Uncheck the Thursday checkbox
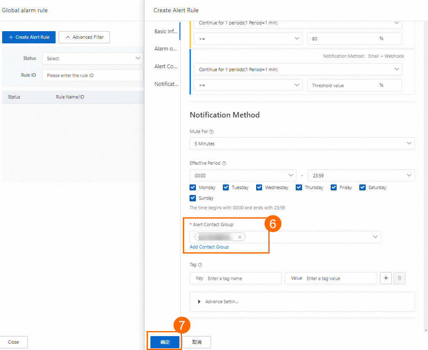The height and width of the screenshot is (350, 428). click(x=299, y=187)
